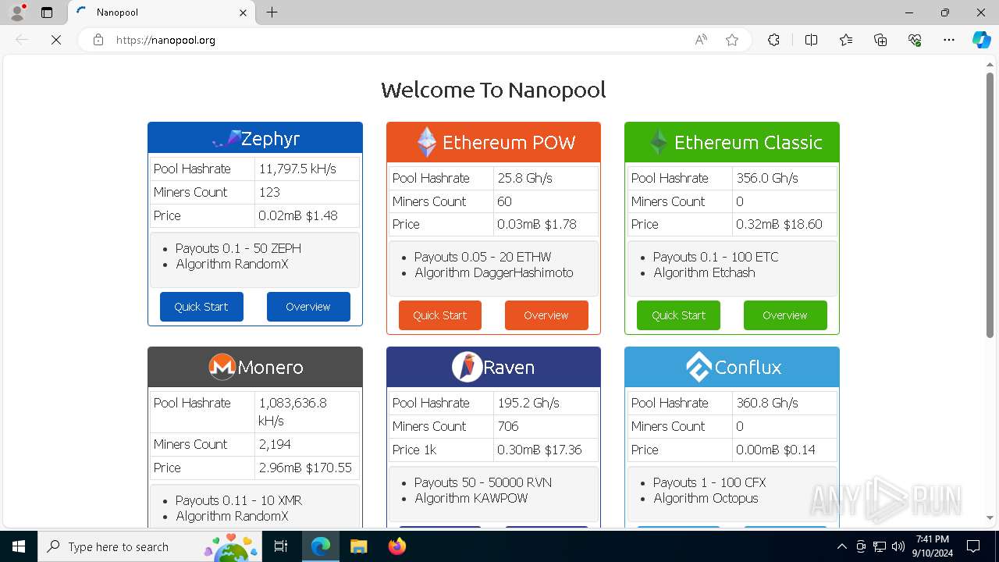The height and width of the screenshot is (562, 999).
Task: Open Read aloud in address bar
Action: (x=701, y=40)
